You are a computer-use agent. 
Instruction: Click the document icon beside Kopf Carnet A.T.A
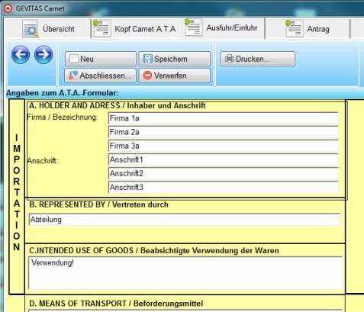click(x=101, y=28)
